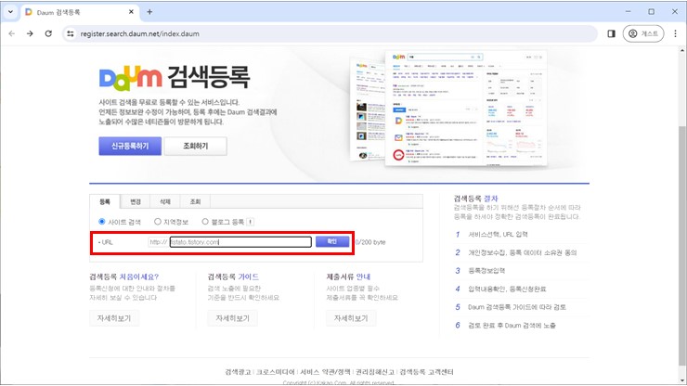Click the Daum logo
Image resolution: width=687 pixels, height=386 pixels.
(x=130, y=78)
